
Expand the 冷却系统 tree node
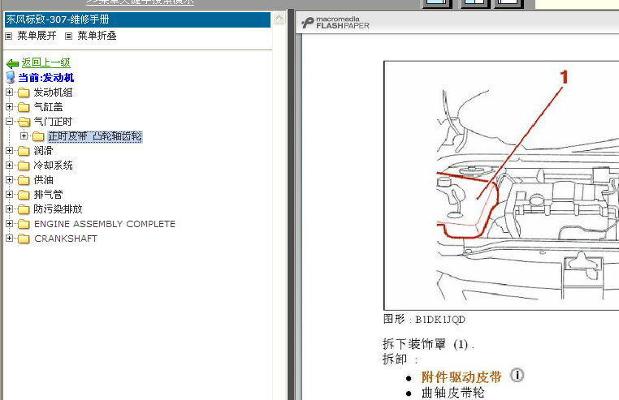point(9,166)
